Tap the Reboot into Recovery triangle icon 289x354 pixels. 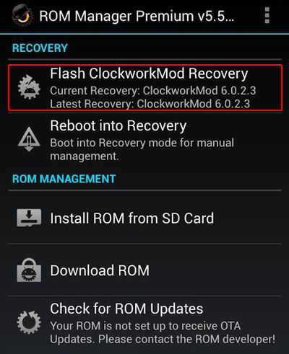tap(29, 139)
